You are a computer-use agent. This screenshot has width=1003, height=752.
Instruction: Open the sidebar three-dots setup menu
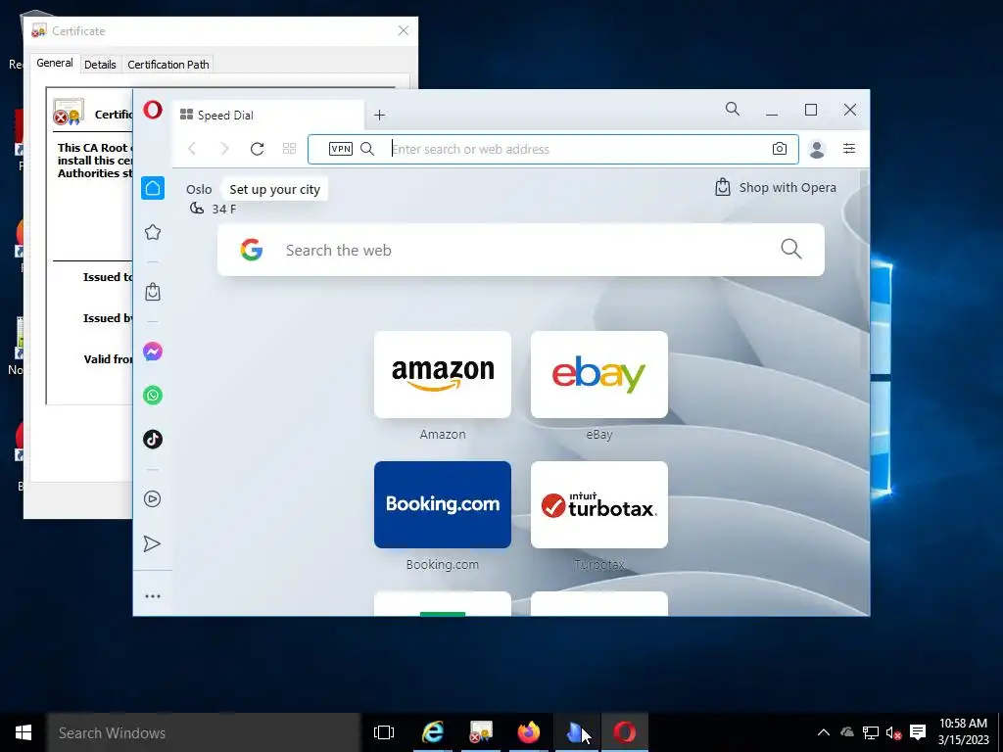[x=153, y=596]
